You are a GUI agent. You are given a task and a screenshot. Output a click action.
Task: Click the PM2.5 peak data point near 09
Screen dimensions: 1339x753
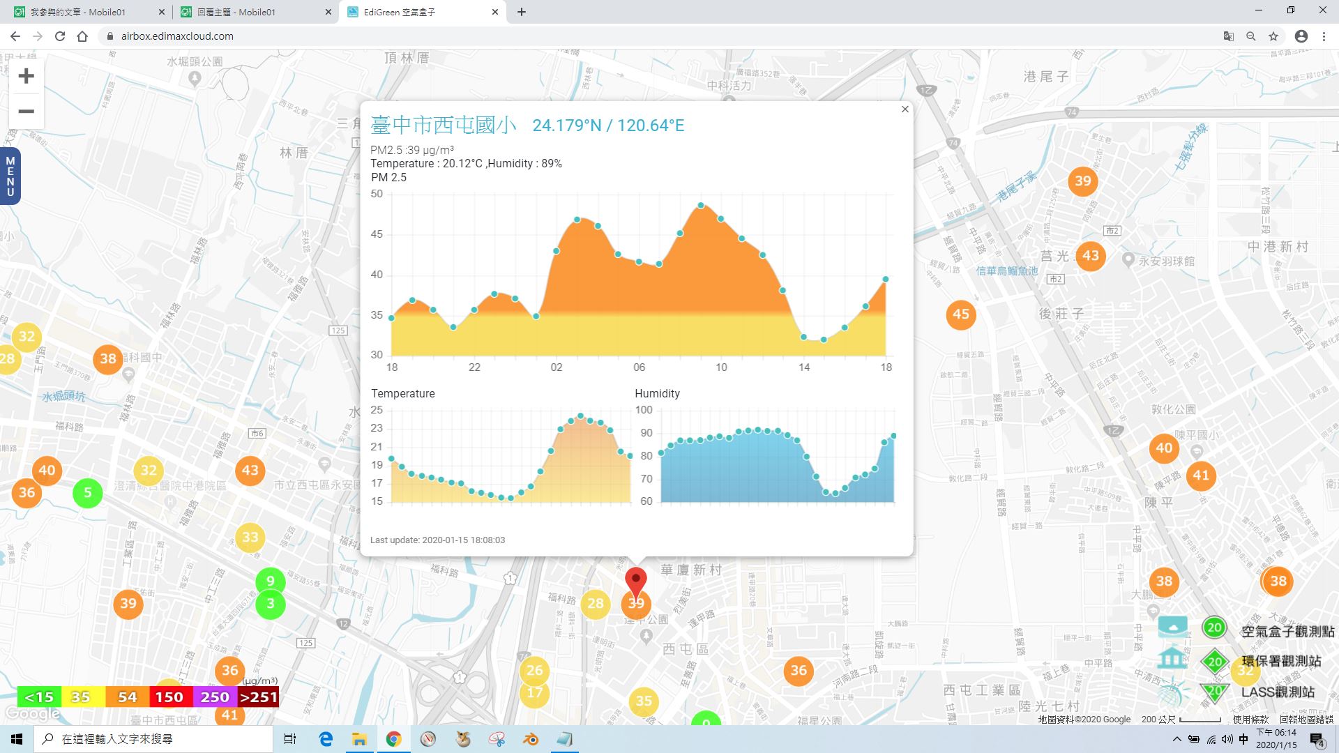point(701,205)
